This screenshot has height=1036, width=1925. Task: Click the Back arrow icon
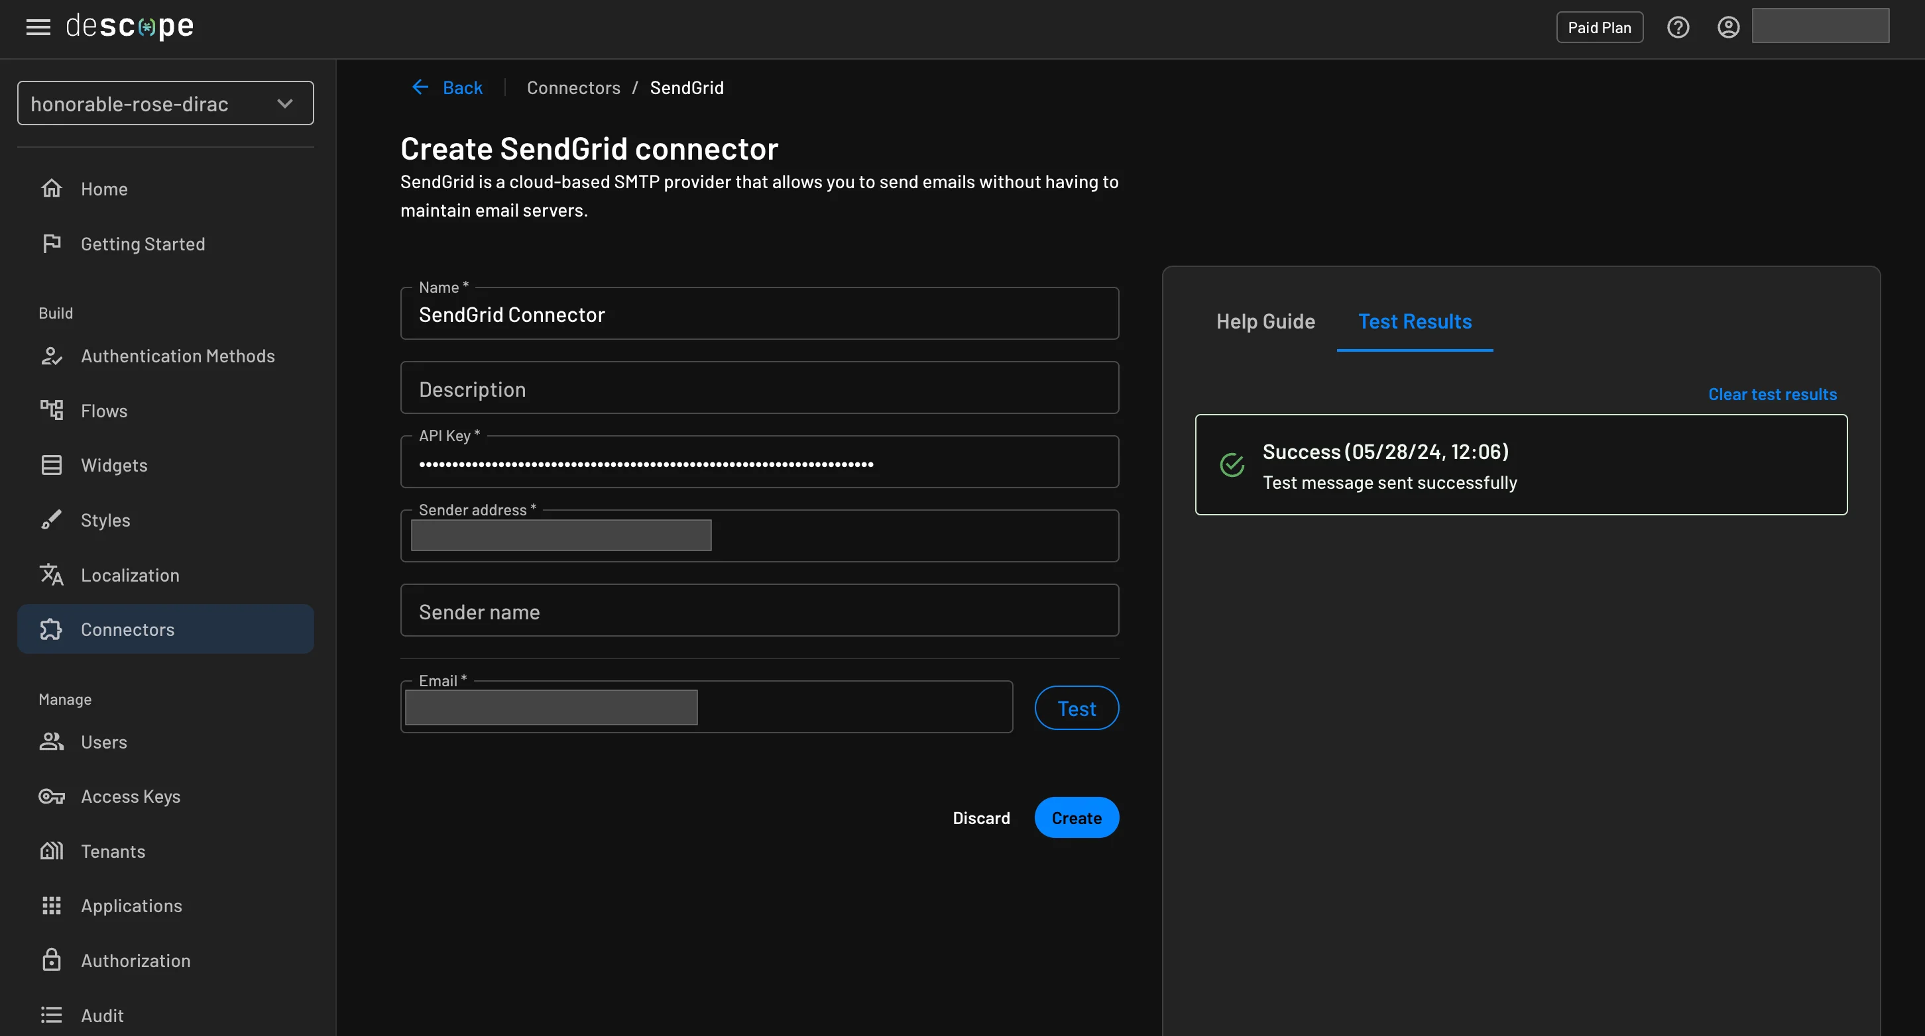click(x=420, y=87)
